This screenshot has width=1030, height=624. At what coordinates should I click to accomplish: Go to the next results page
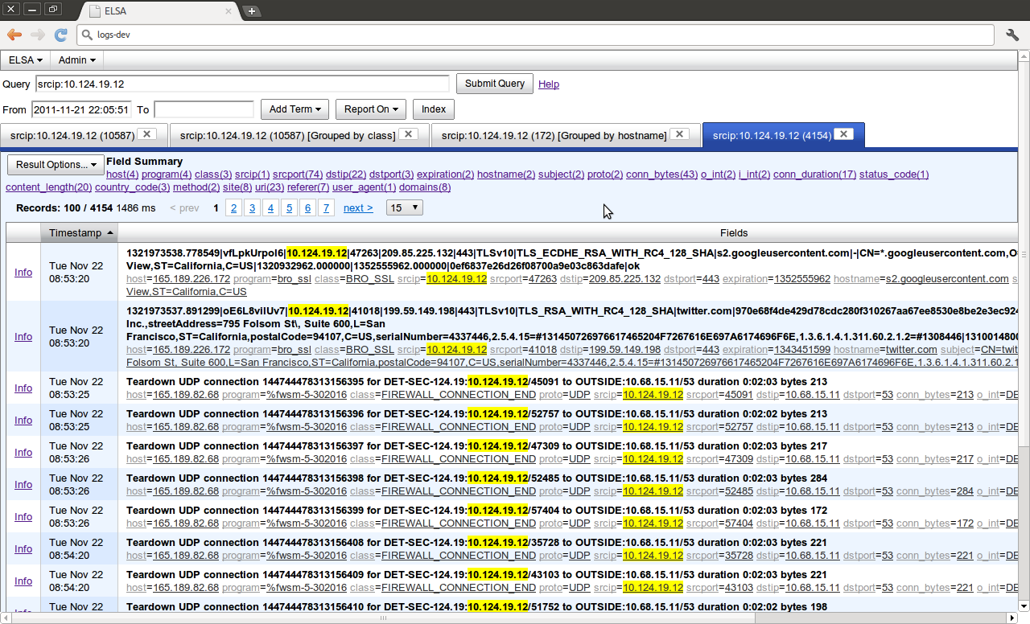358,207
